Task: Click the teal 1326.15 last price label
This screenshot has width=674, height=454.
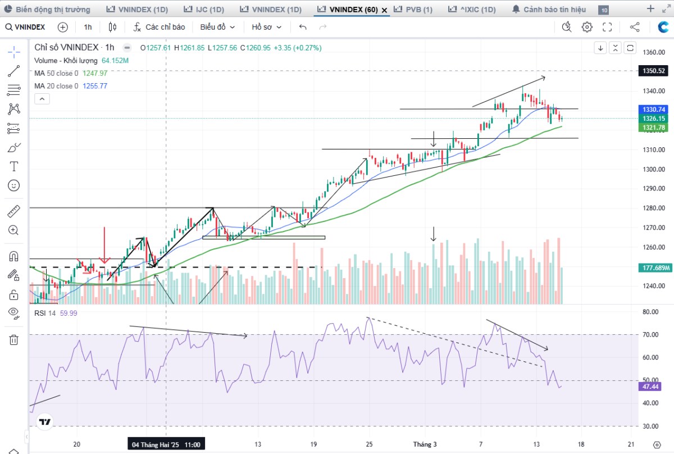Action: pos(654,119)
